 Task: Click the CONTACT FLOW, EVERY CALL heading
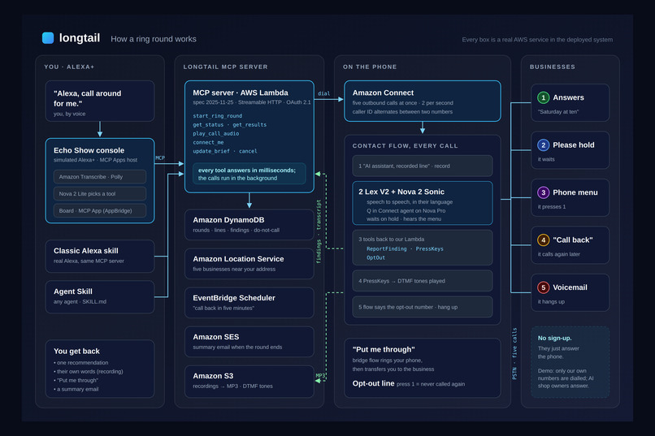[x=405, y=146]
